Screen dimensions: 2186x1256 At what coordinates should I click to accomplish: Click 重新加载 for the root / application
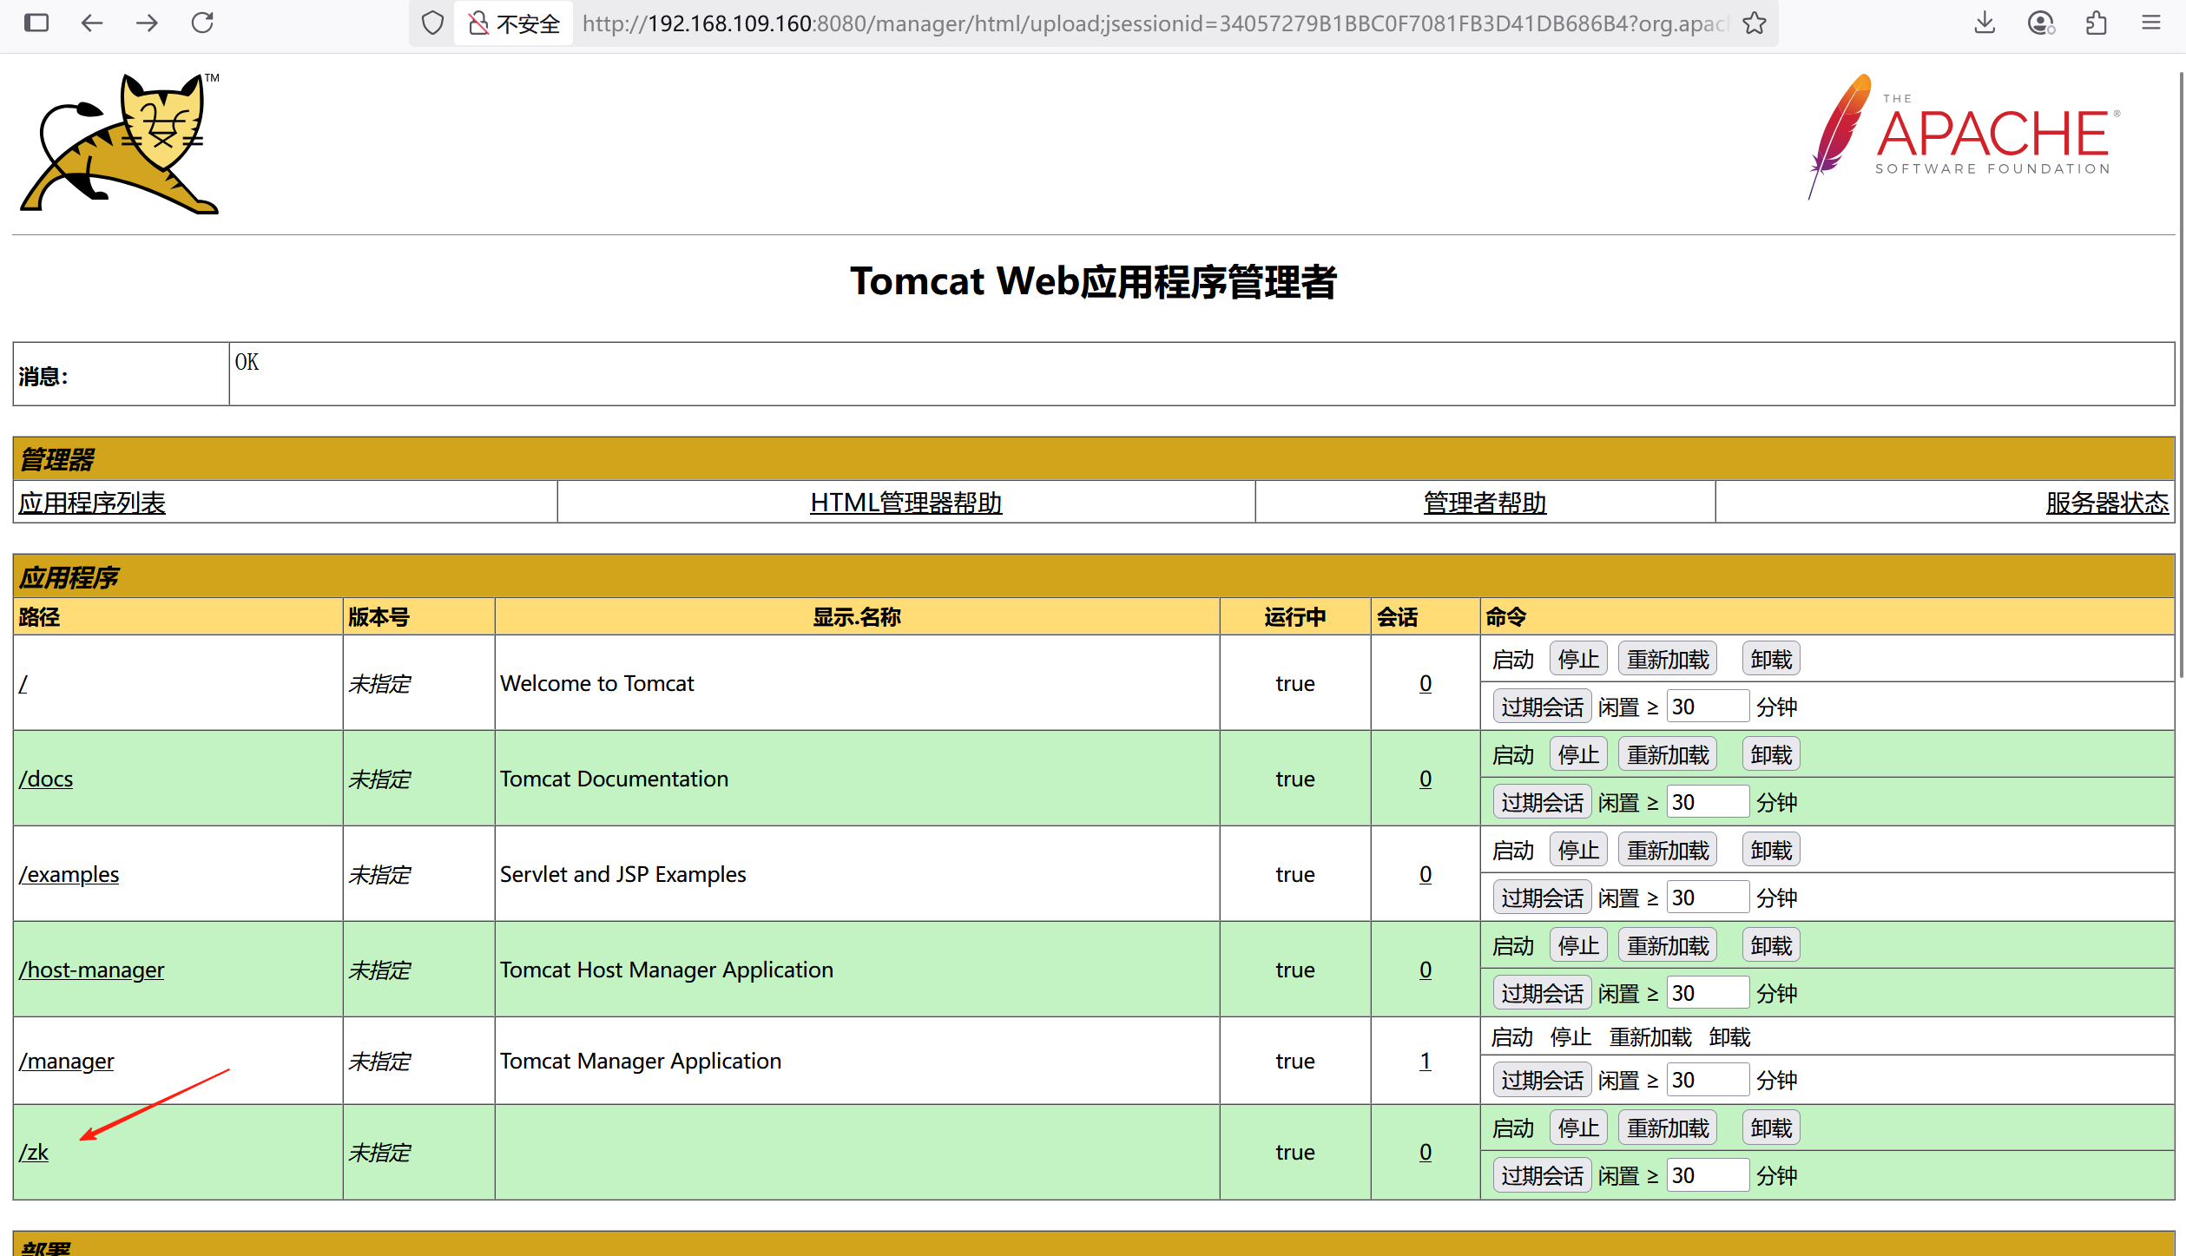[1668, 659]
